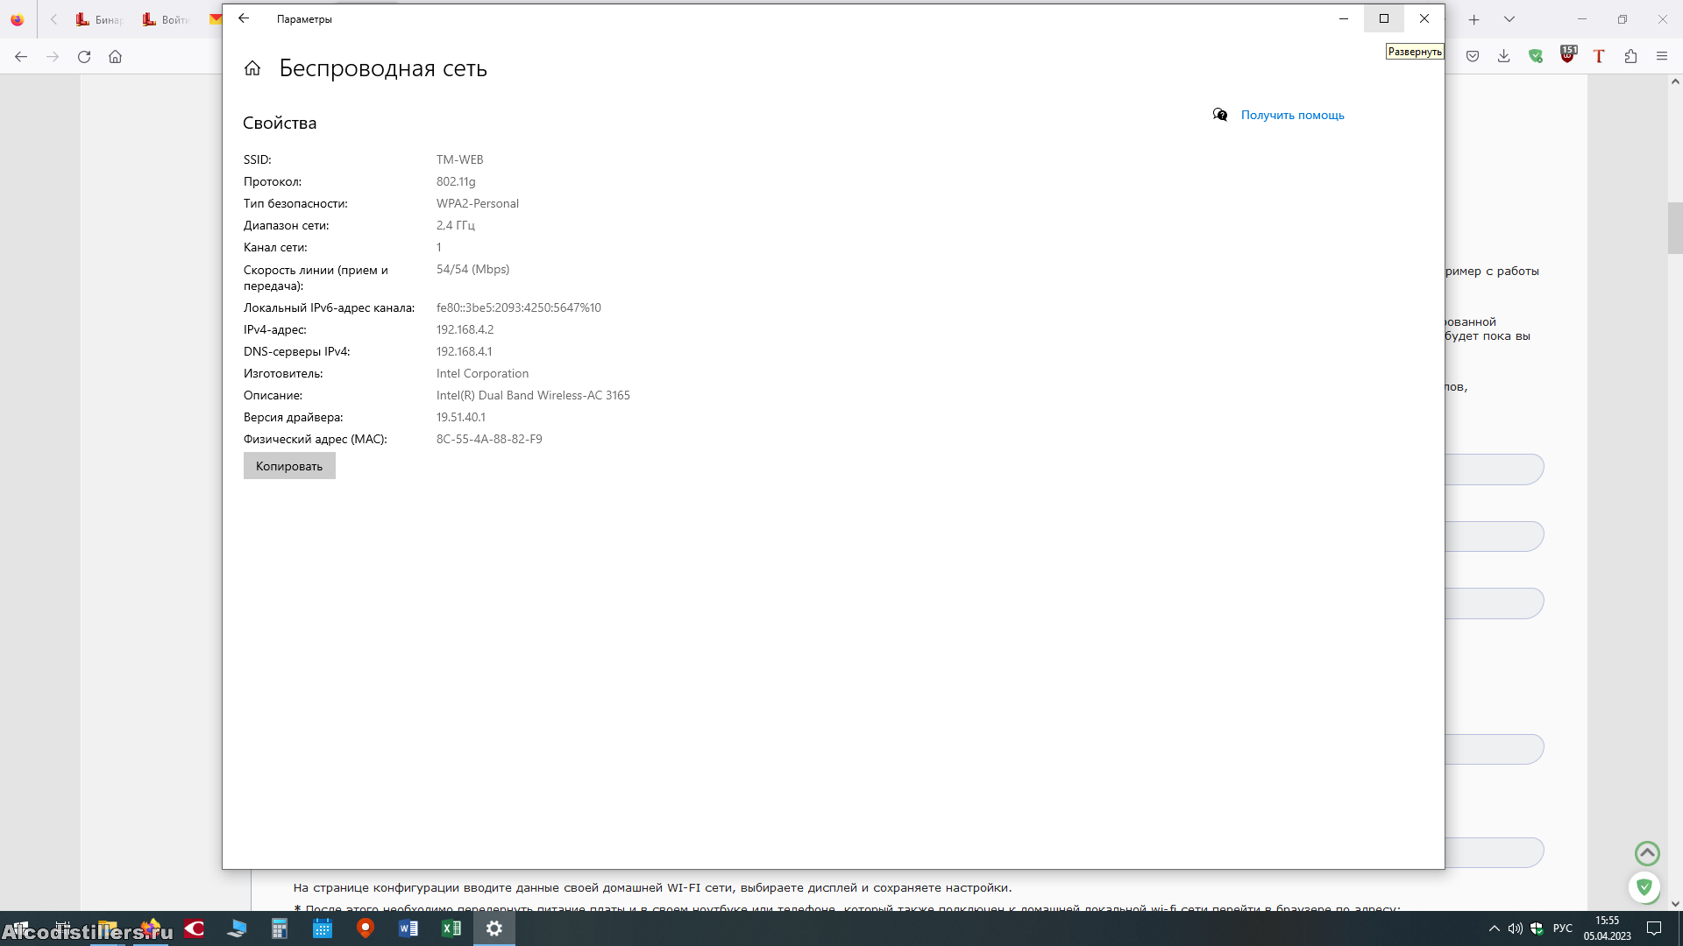Screen dimensions: 1683x946
Task: Click the SSID value TM-WEB
Action: (x=460, y=159)
